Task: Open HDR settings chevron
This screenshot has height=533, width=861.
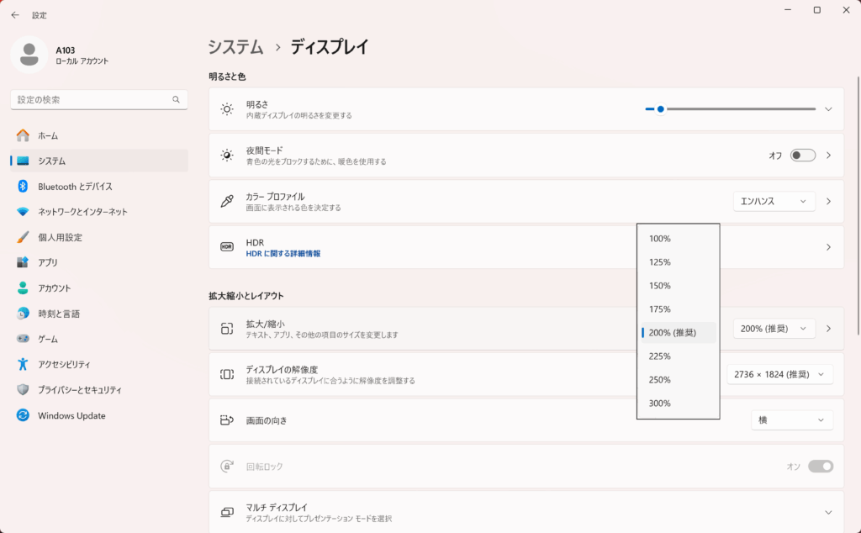Action: [828, 247]
